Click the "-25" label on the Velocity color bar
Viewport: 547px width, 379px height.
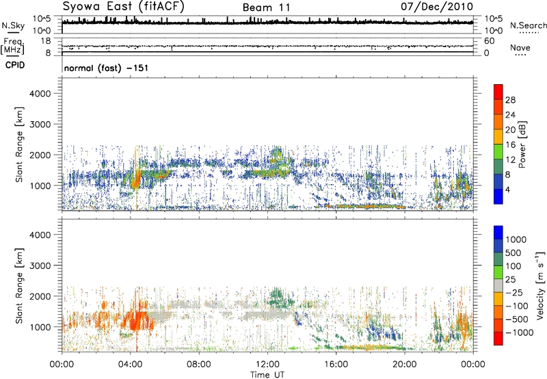pyautogui.click(x=514, y=292)
